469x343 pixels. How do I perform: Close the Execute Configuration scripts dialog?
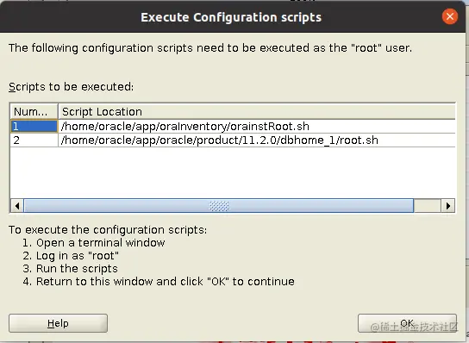450,16
